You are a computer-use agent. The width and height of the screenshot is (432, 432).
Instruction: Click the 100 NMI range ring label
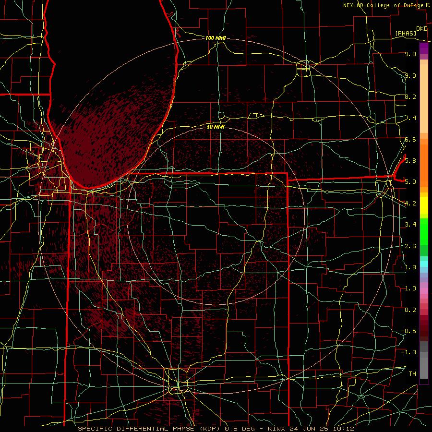(x=216, y=38)
